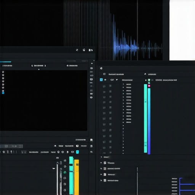Viewport: 195px width, 195px height.
Task: Expand the last row of the bottom-right tree list
Action: pos(101,181)
